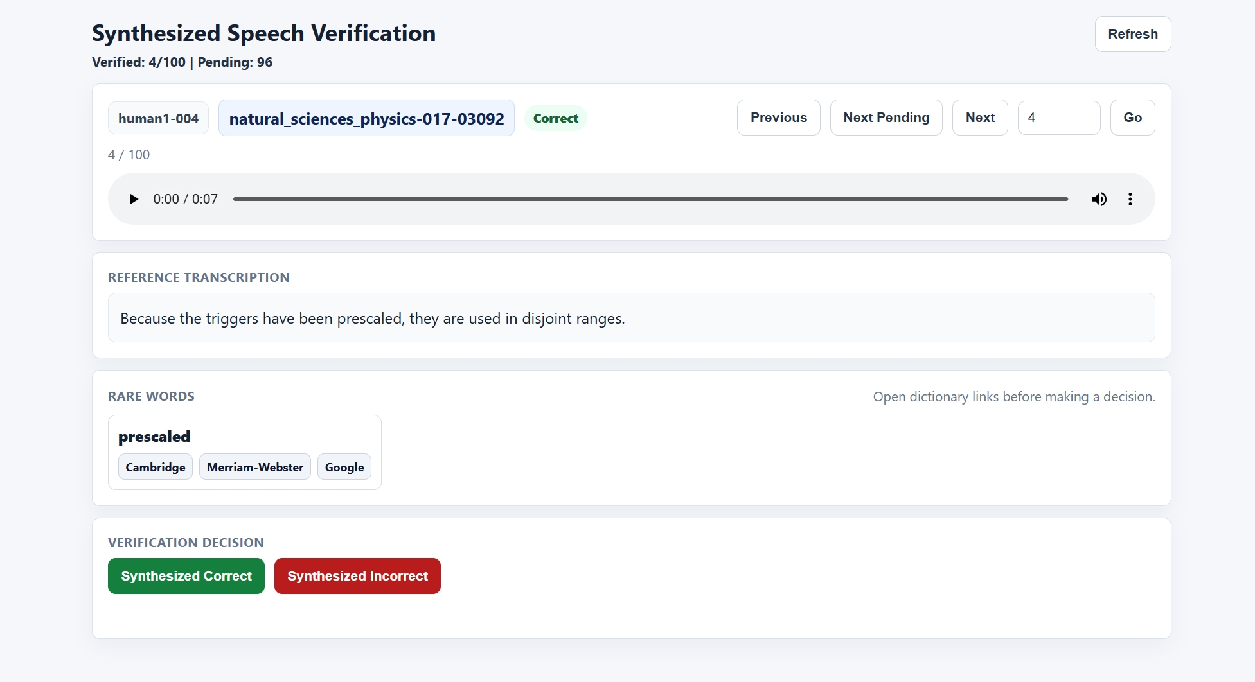
Task: Seek within the audio progress bar
Action: pyautogui.click(x=650, y=199)
